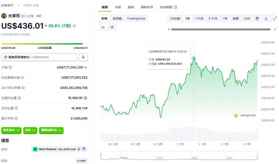279x164 pixels.
Task: Expand chart to fullscreen
Action: (275, 18)
